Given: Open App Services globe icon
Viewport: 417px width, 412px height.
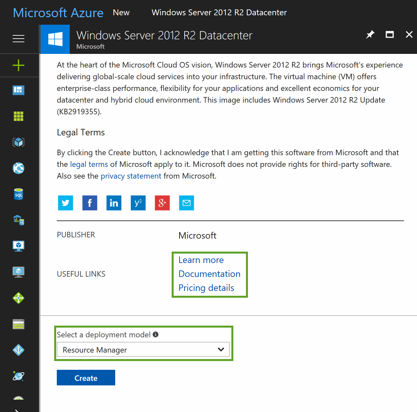Looking at the screenshot, I should [x=18, y=168].
